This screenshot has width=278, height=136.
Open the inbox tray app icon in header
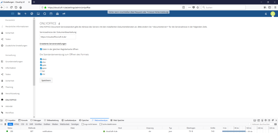(x=57, y=14)
